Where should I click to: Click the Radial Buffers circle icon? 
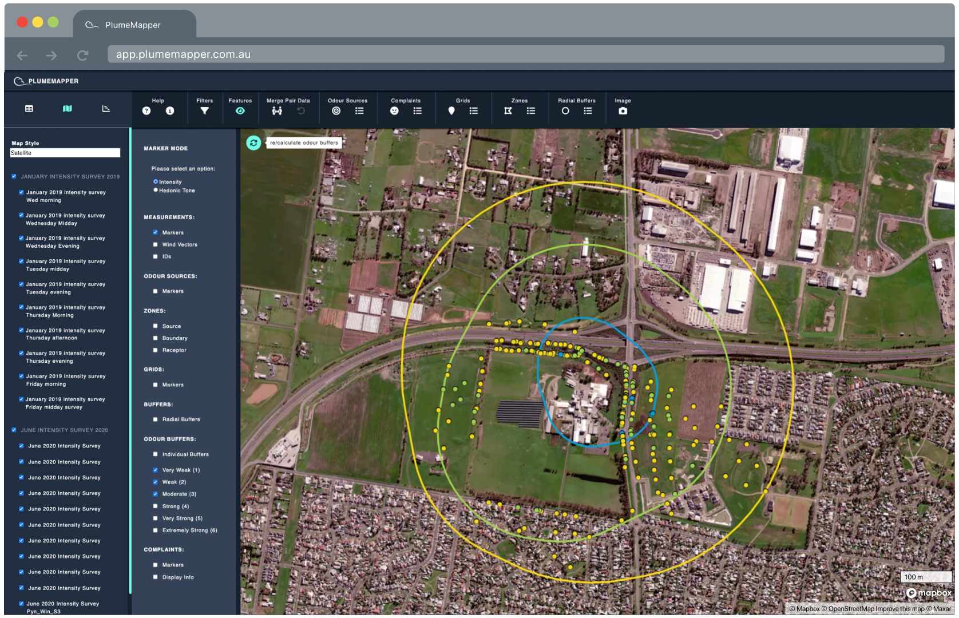[565, 111]
